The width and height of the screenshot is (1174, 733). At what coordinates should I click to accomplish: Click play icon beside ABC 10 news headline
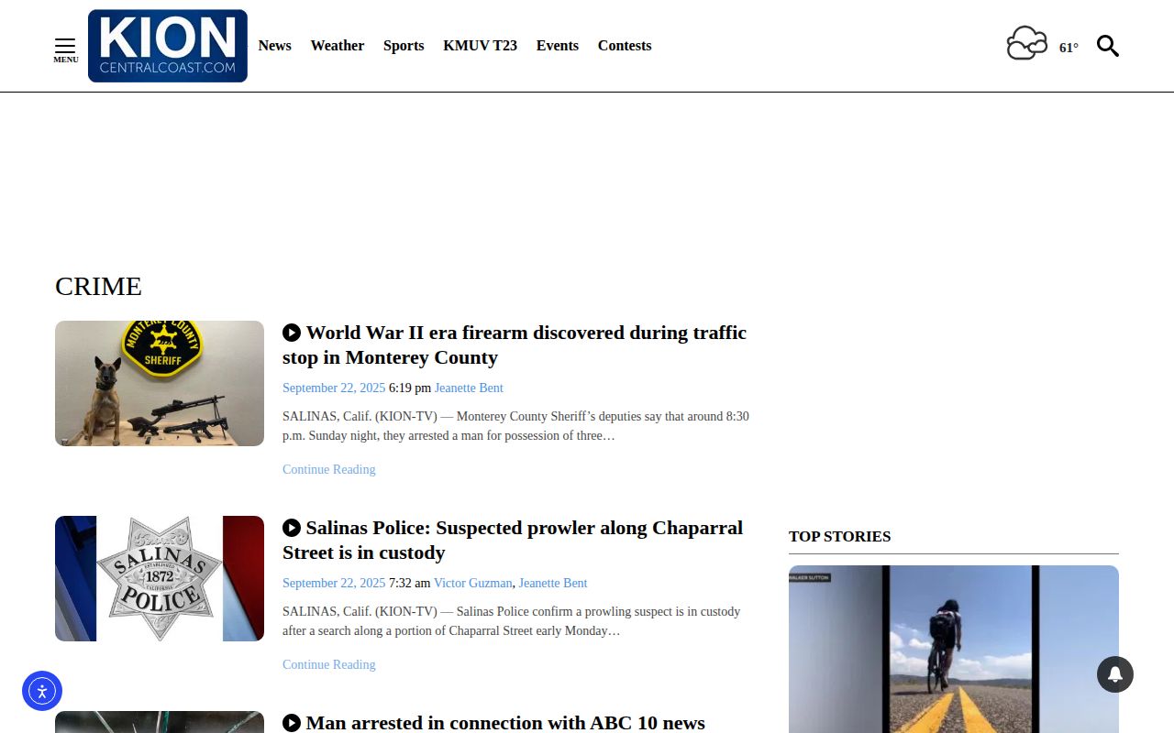[292, 723]
